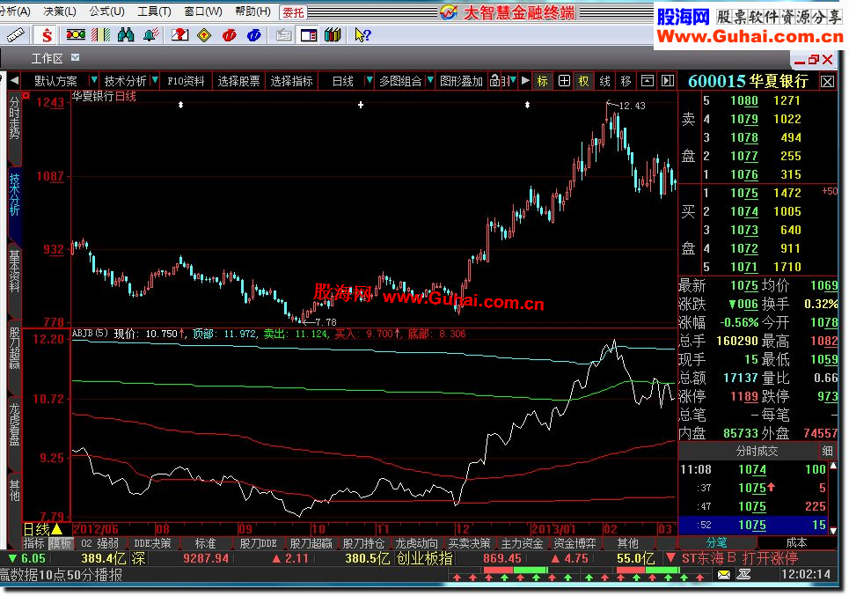Click the 2013/01 label on time axis
Screen dimensions: 849x596
pos(553,529)
